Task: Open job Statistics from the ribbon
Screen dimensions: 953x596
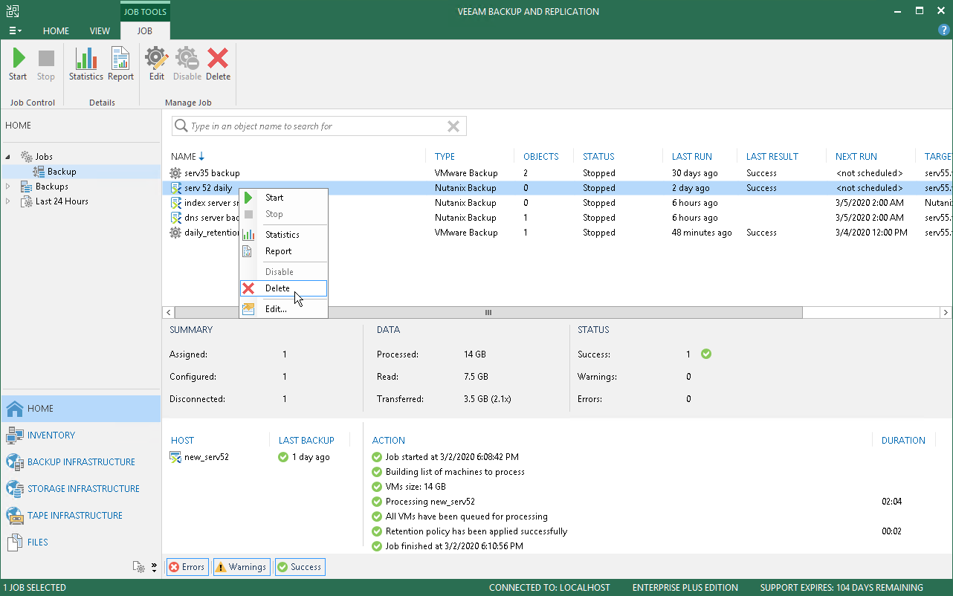Action: [86, 64]
